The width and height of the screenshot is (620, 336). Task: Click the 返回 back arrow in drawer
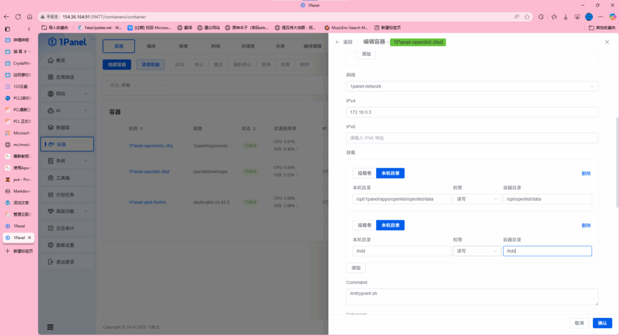click(337, 42)
